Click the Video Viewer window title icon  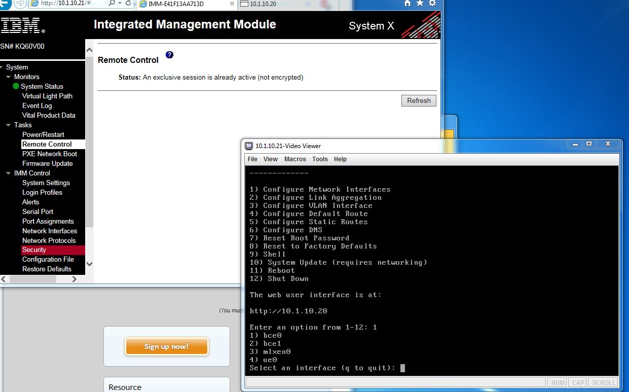[x=248, y=146]
